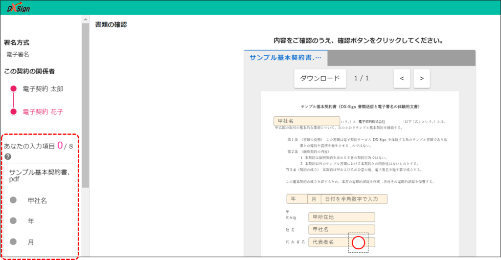Select the gray dot beside sidebar 月

[13, 242]
